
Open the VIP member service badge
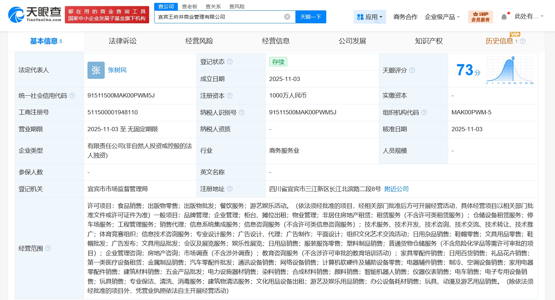[480, 17]
